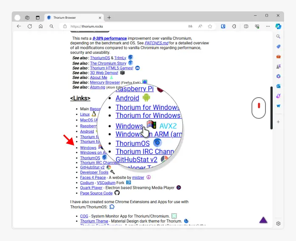This screenshot has height=241, width=296.
Task: Open the Bitwarden extension icon
Action: coord(223,26)
